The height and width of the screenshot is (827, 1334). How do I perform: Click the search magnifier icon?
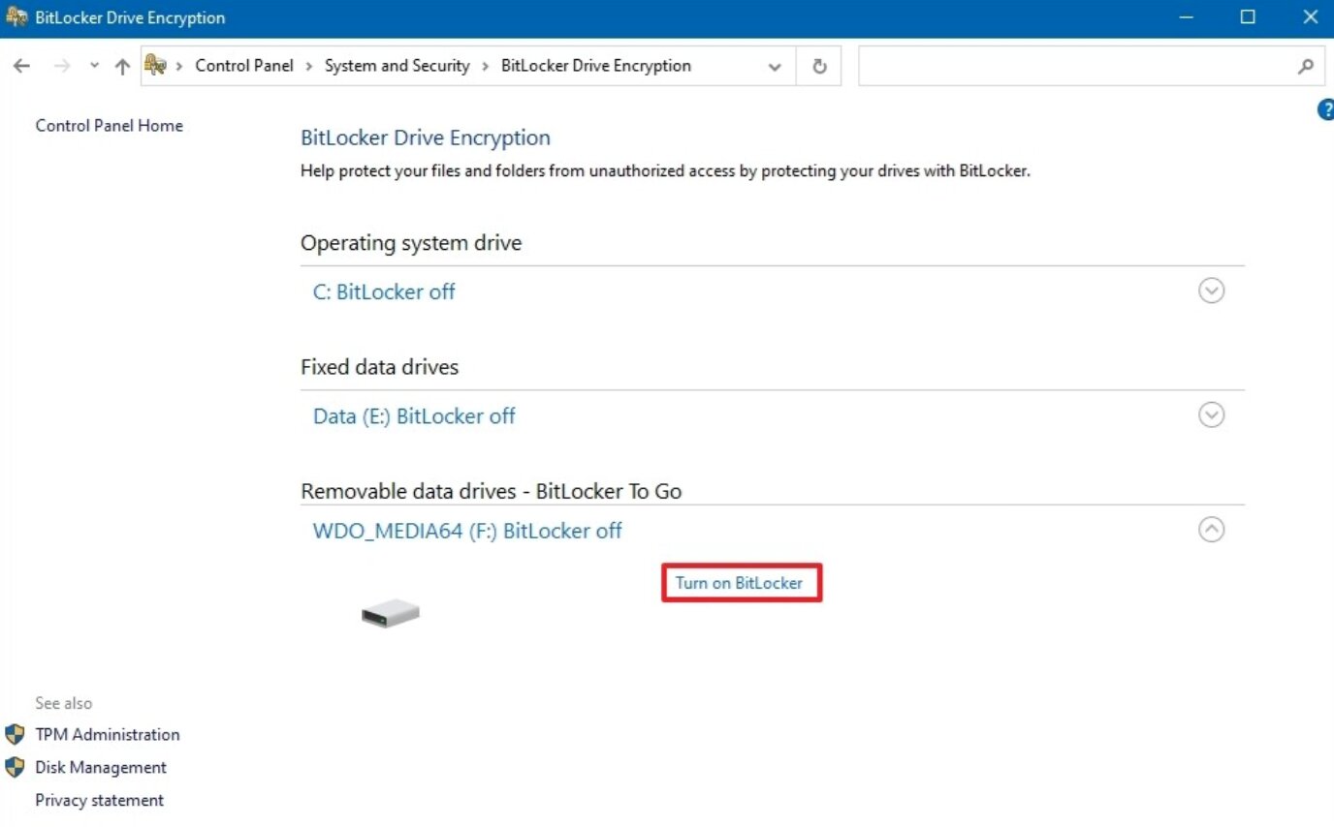(x=1305, y=67)
